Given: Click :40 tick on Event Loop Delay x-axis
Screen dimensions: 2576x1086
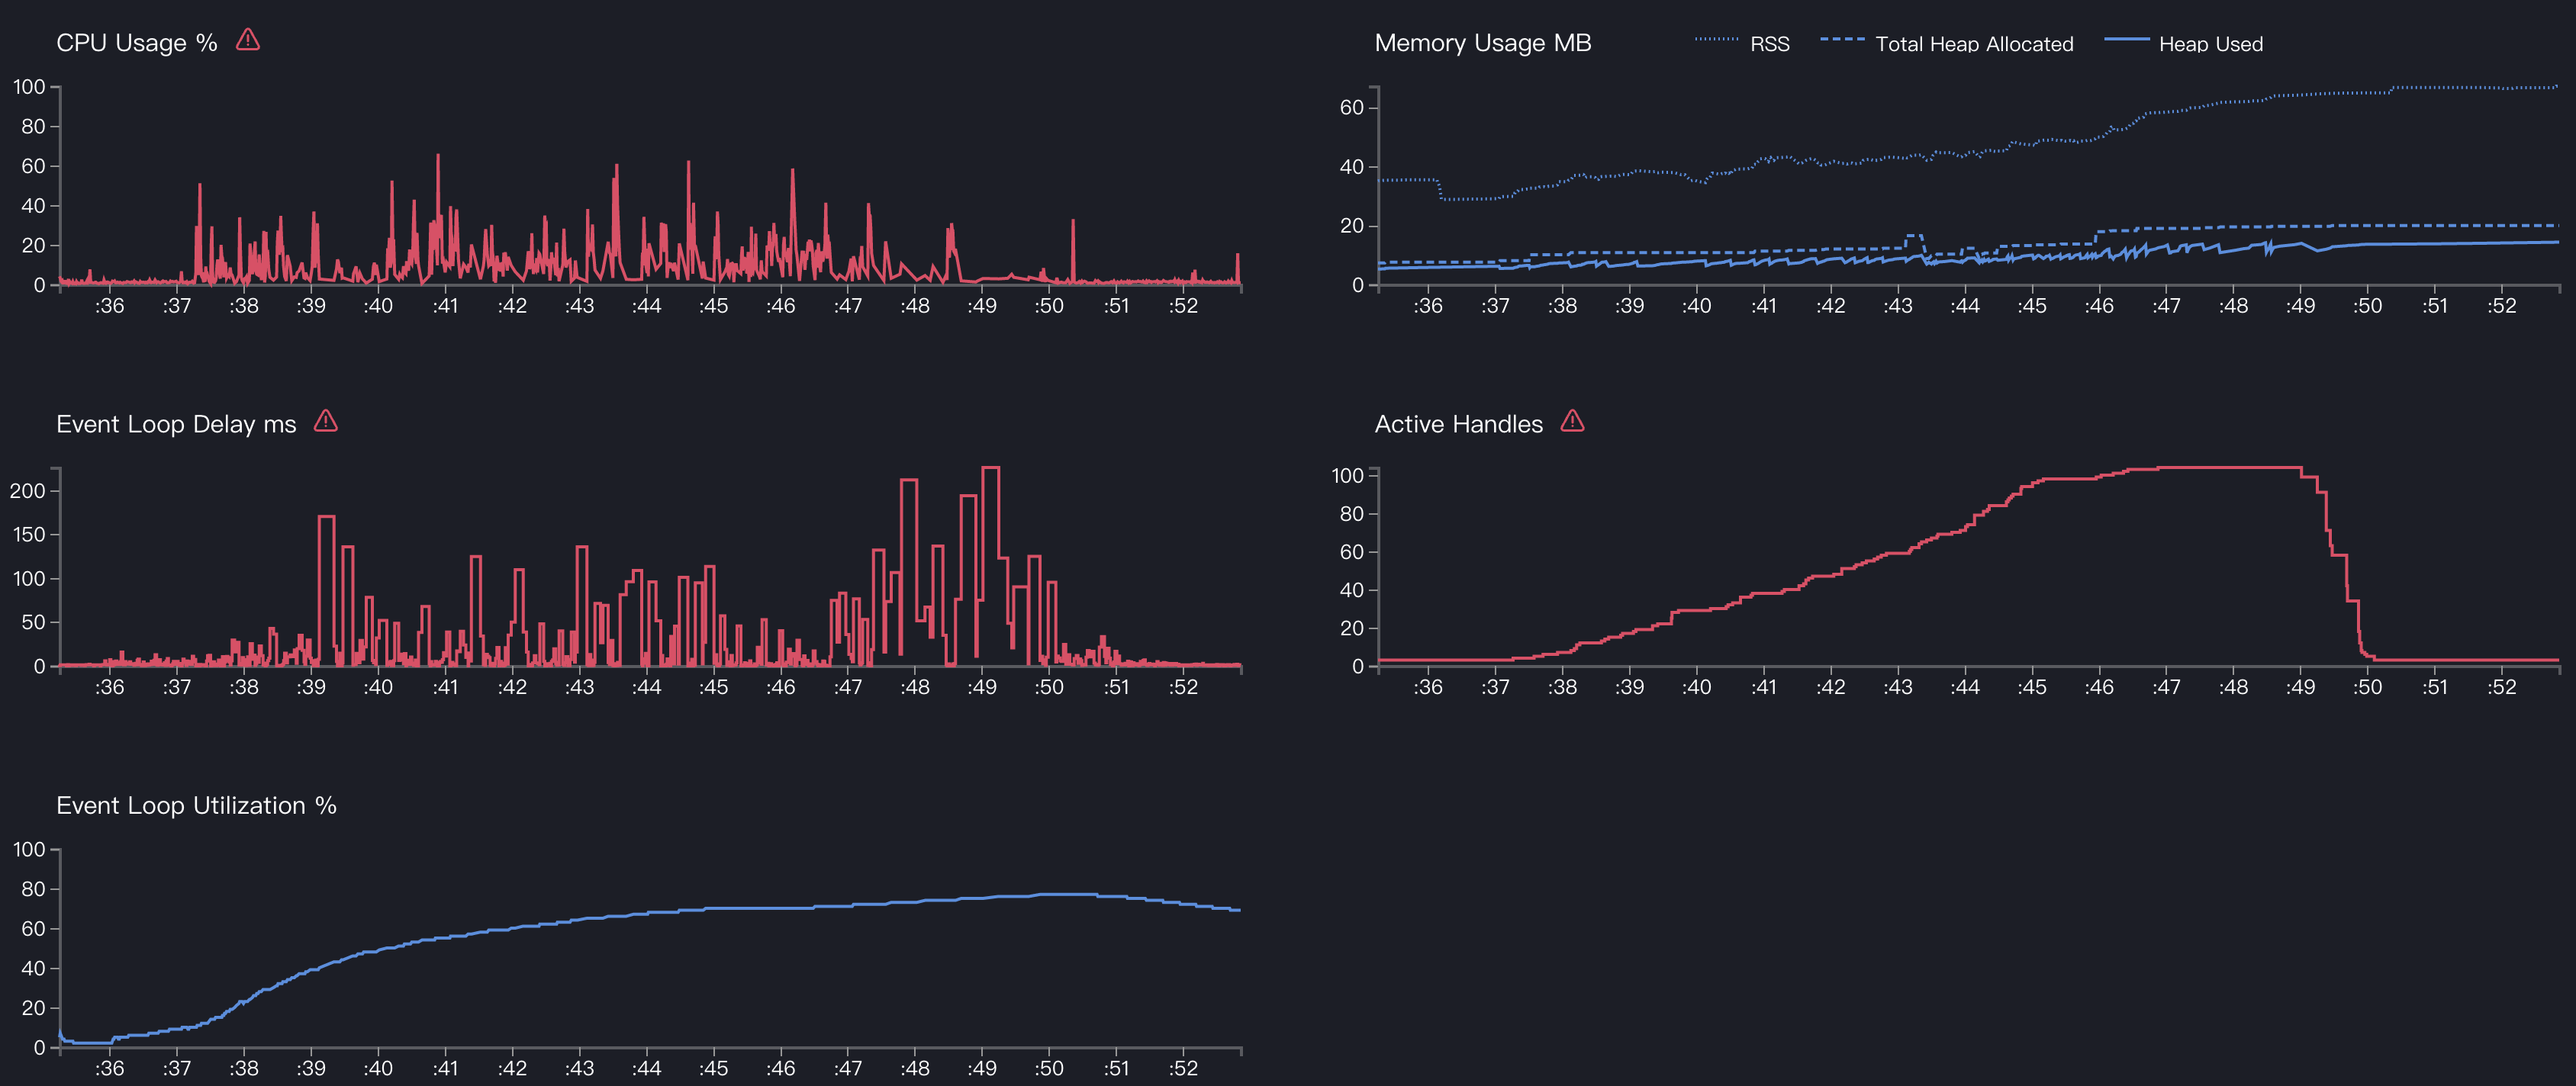Looking at the screenshot, I should click(378, 687).
